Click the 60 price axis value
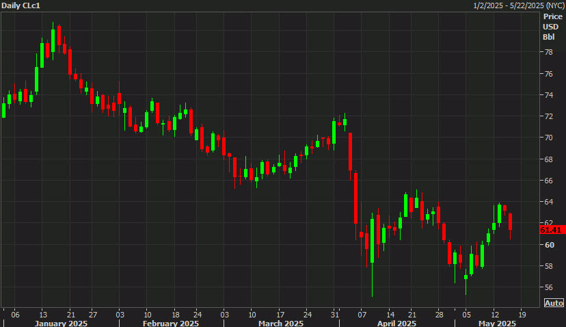Screen dimensions: 566x327 point(549,245)
